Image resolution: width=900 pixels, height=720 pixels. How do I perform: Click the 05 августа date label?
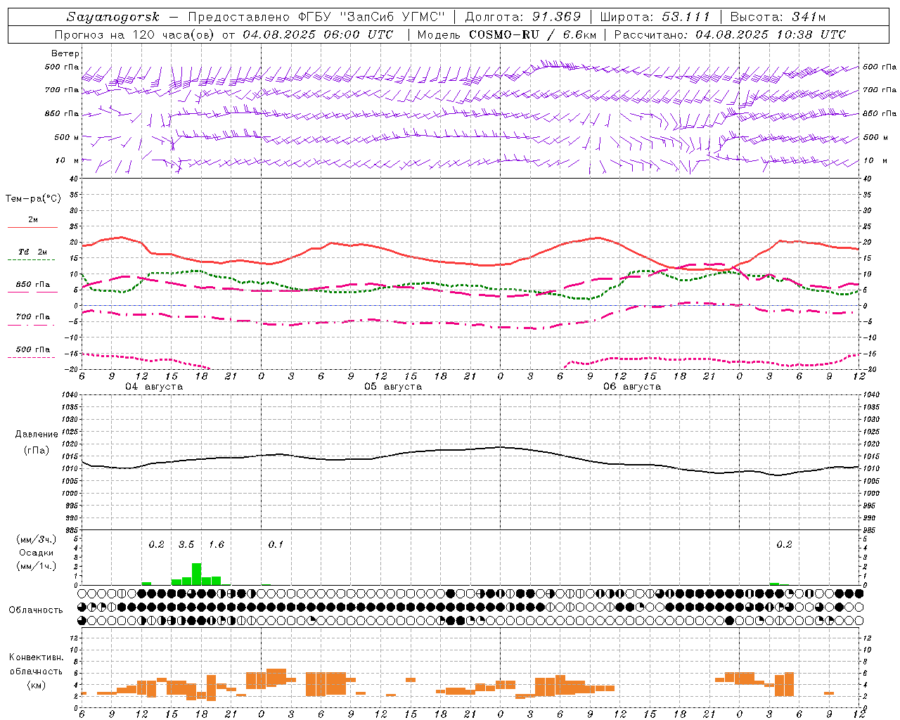393,387
